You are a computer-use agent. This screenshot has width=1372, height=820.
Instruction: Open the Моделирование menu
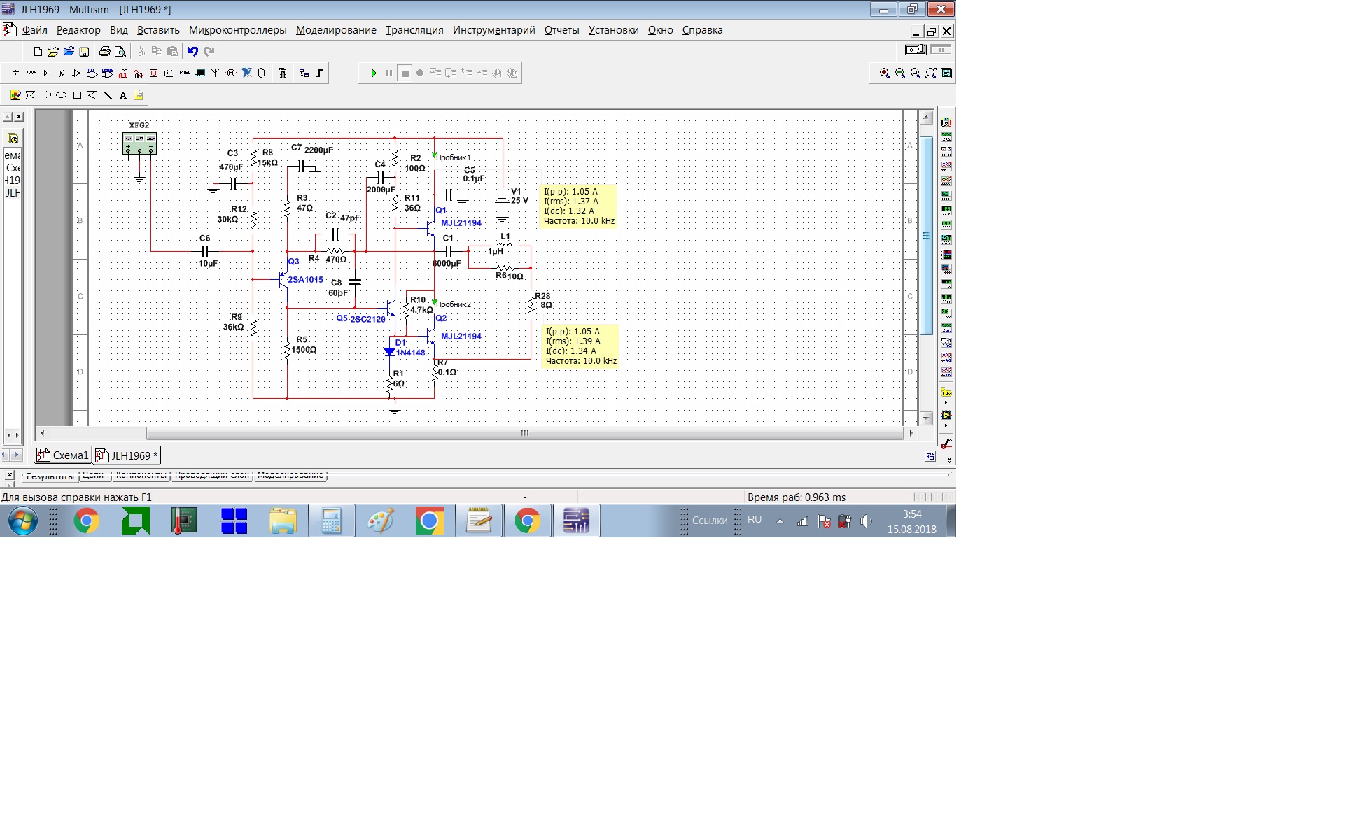(336, 30)
